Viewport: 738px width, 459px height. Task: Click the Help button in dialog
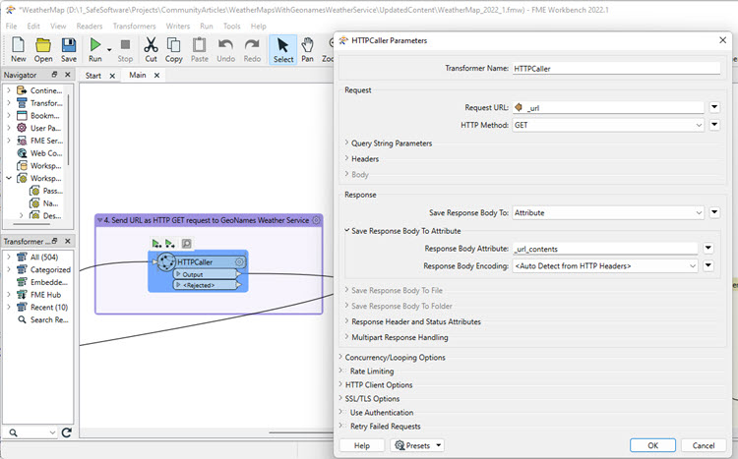(361, 445)
